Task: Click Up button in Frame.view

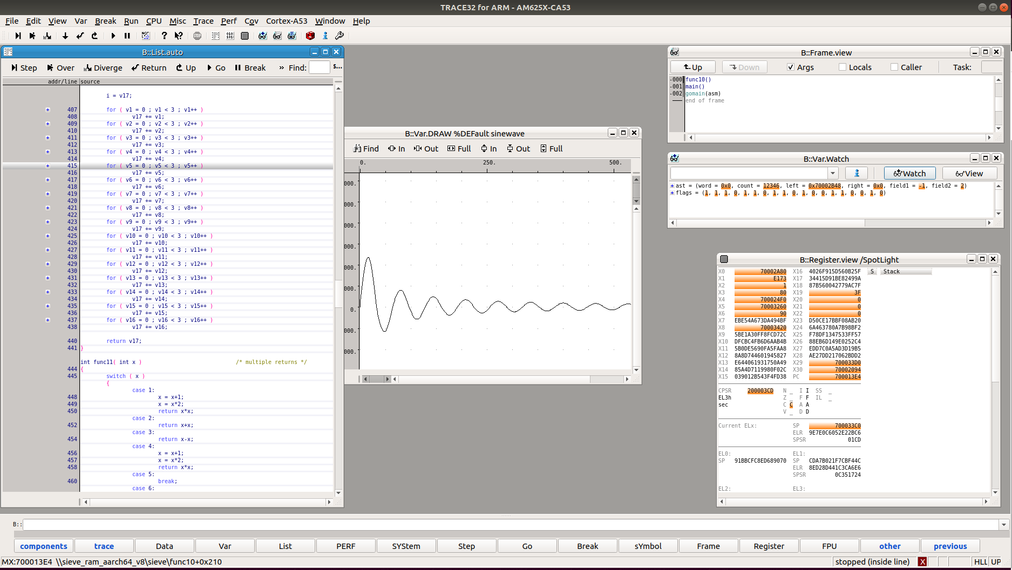Action: pyautogui.click(x=693, y=67)
